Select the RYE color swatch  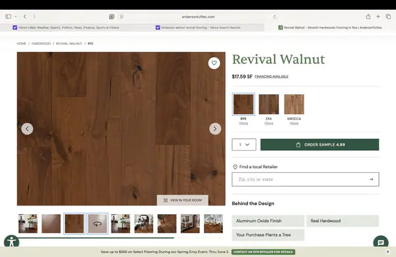click(244, 104)
